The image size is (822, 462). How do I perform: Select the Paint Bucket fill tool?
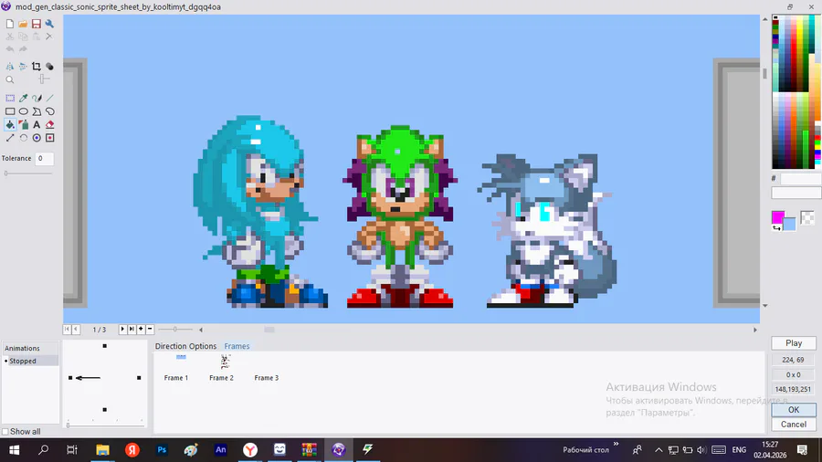tap(10, 125)
